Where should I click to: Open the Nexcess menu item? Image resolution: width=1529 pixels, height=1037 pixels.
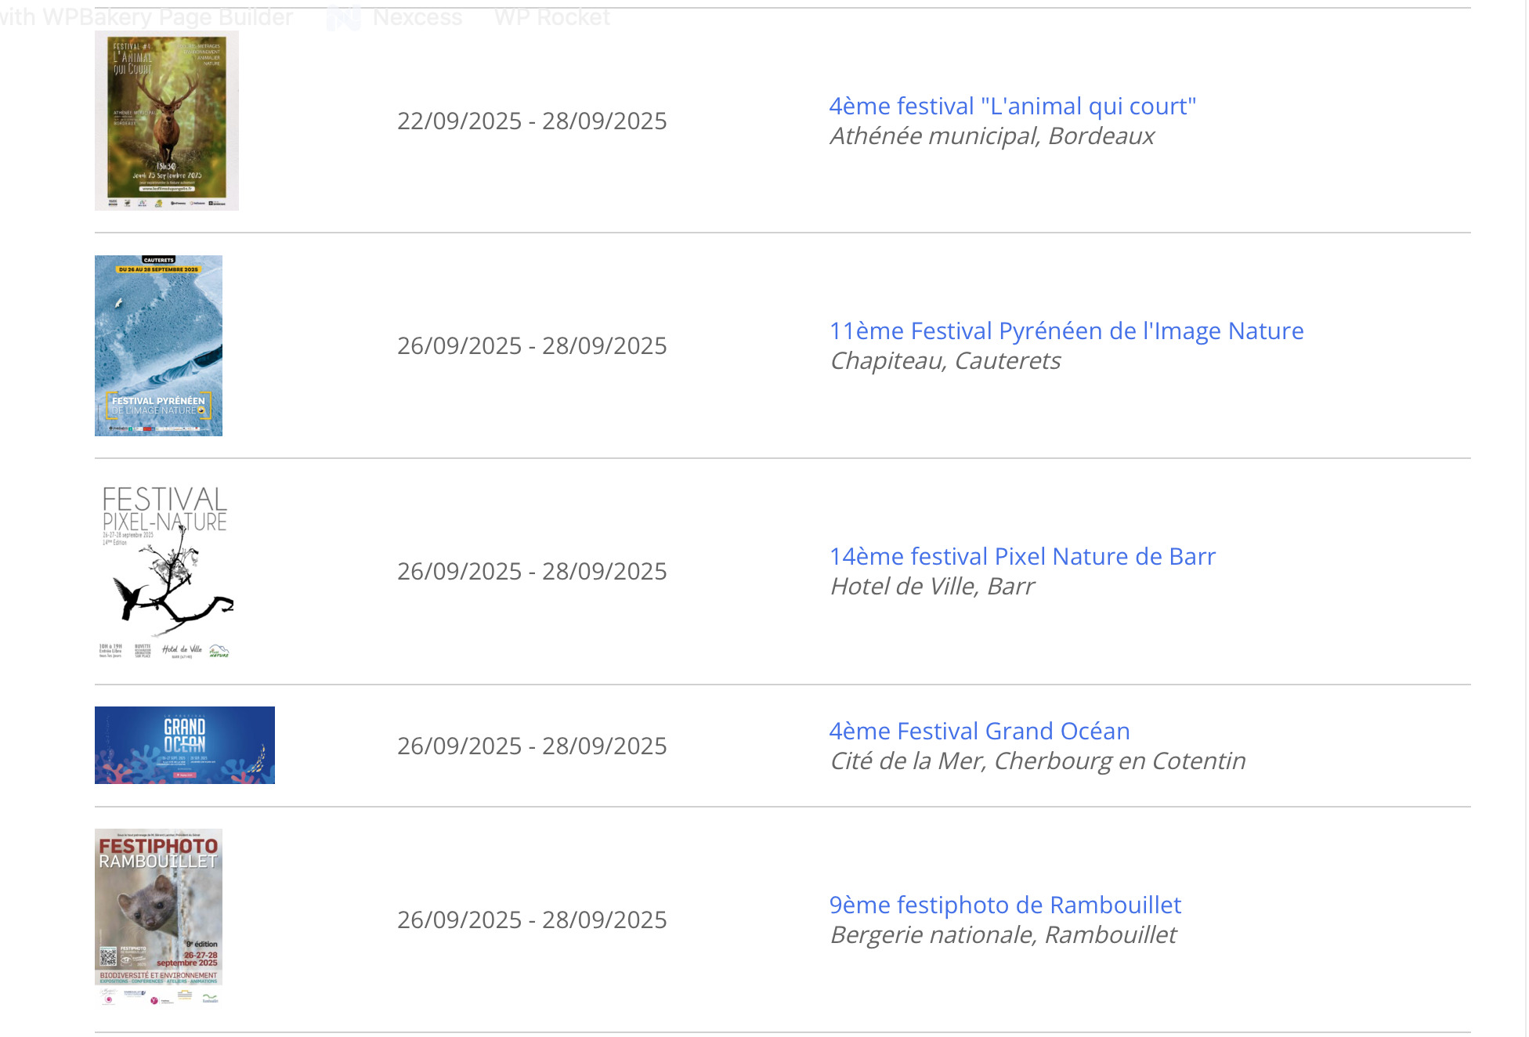pyautogui.click(x=417, y=17)
